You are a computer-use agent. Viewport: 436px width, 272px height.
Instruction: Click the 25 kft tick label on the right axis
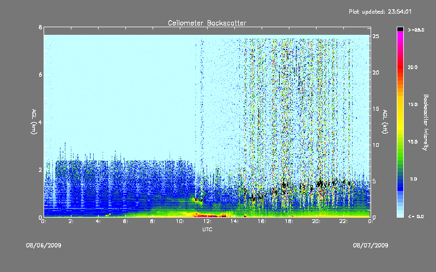pos(376,36)
